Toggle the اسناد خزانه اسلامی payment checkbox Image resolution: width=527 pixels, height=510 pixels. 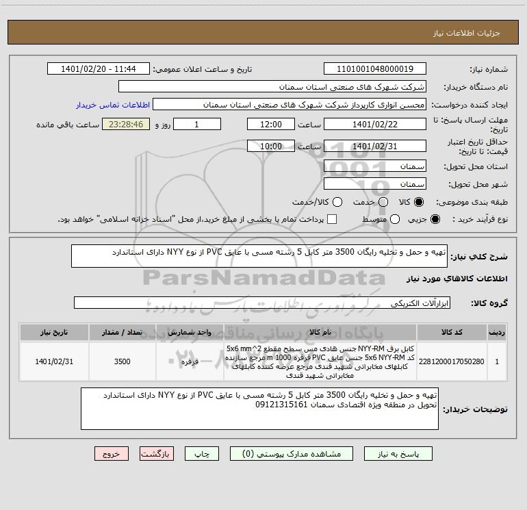coord(332,219)
